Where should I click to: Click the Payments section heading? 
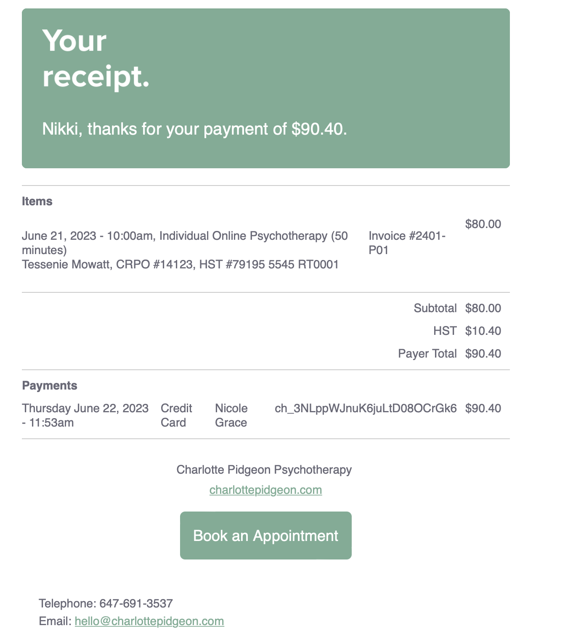point(50,386)
